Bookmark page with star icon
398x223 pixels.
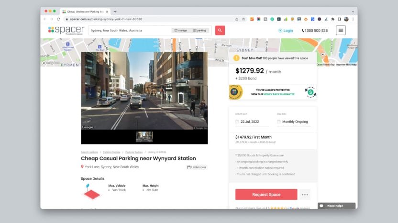(243, 19)
